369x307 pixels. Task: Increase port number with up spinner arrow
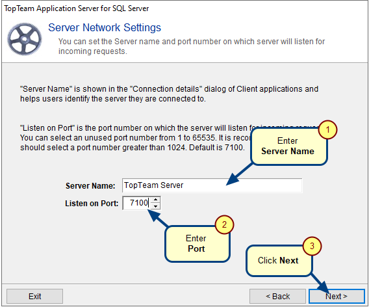[x=155, y=200]
